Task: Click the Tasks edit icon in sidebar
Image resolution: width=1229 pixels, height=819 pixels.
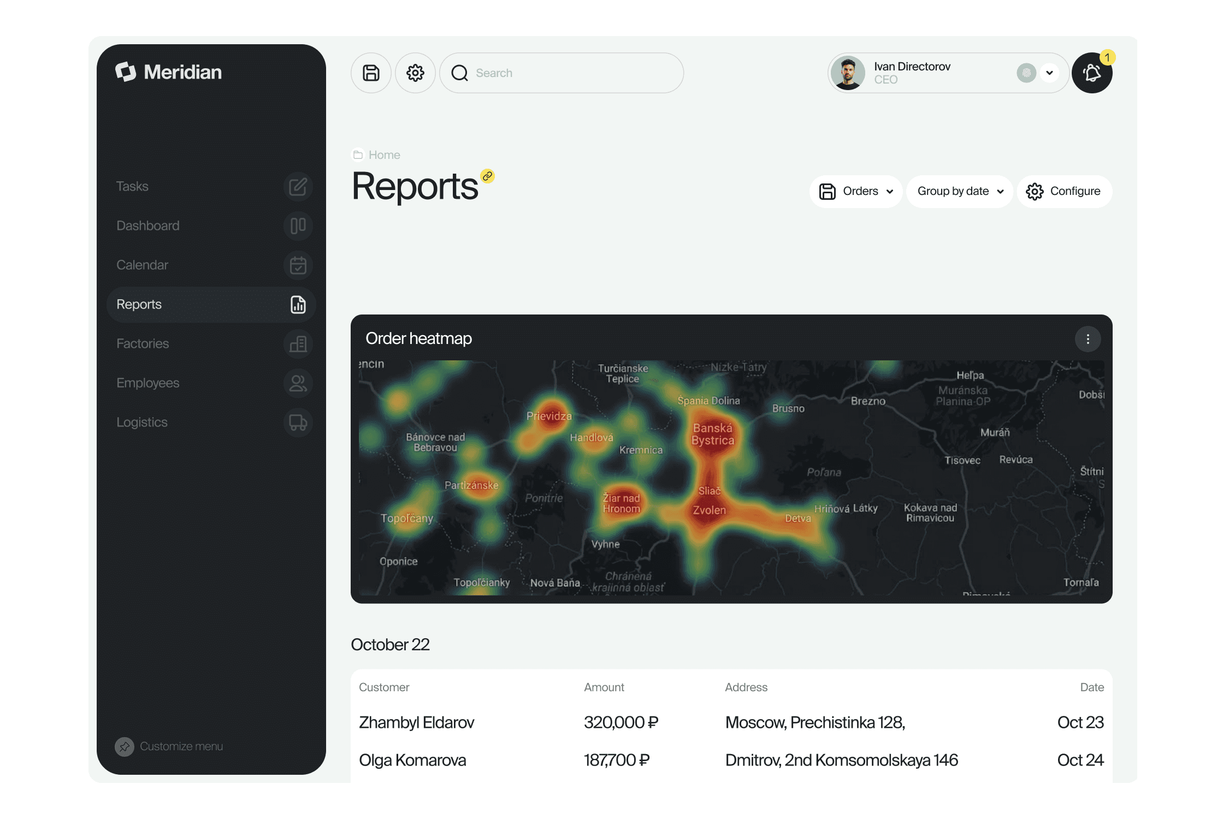Action: pyautogui.click(x=298, y=187)
